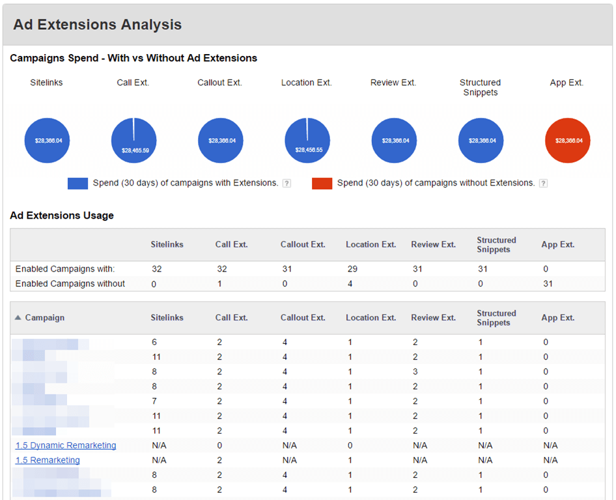
Task: Select the red App Ext. pie chart
Action: point(567,141)
